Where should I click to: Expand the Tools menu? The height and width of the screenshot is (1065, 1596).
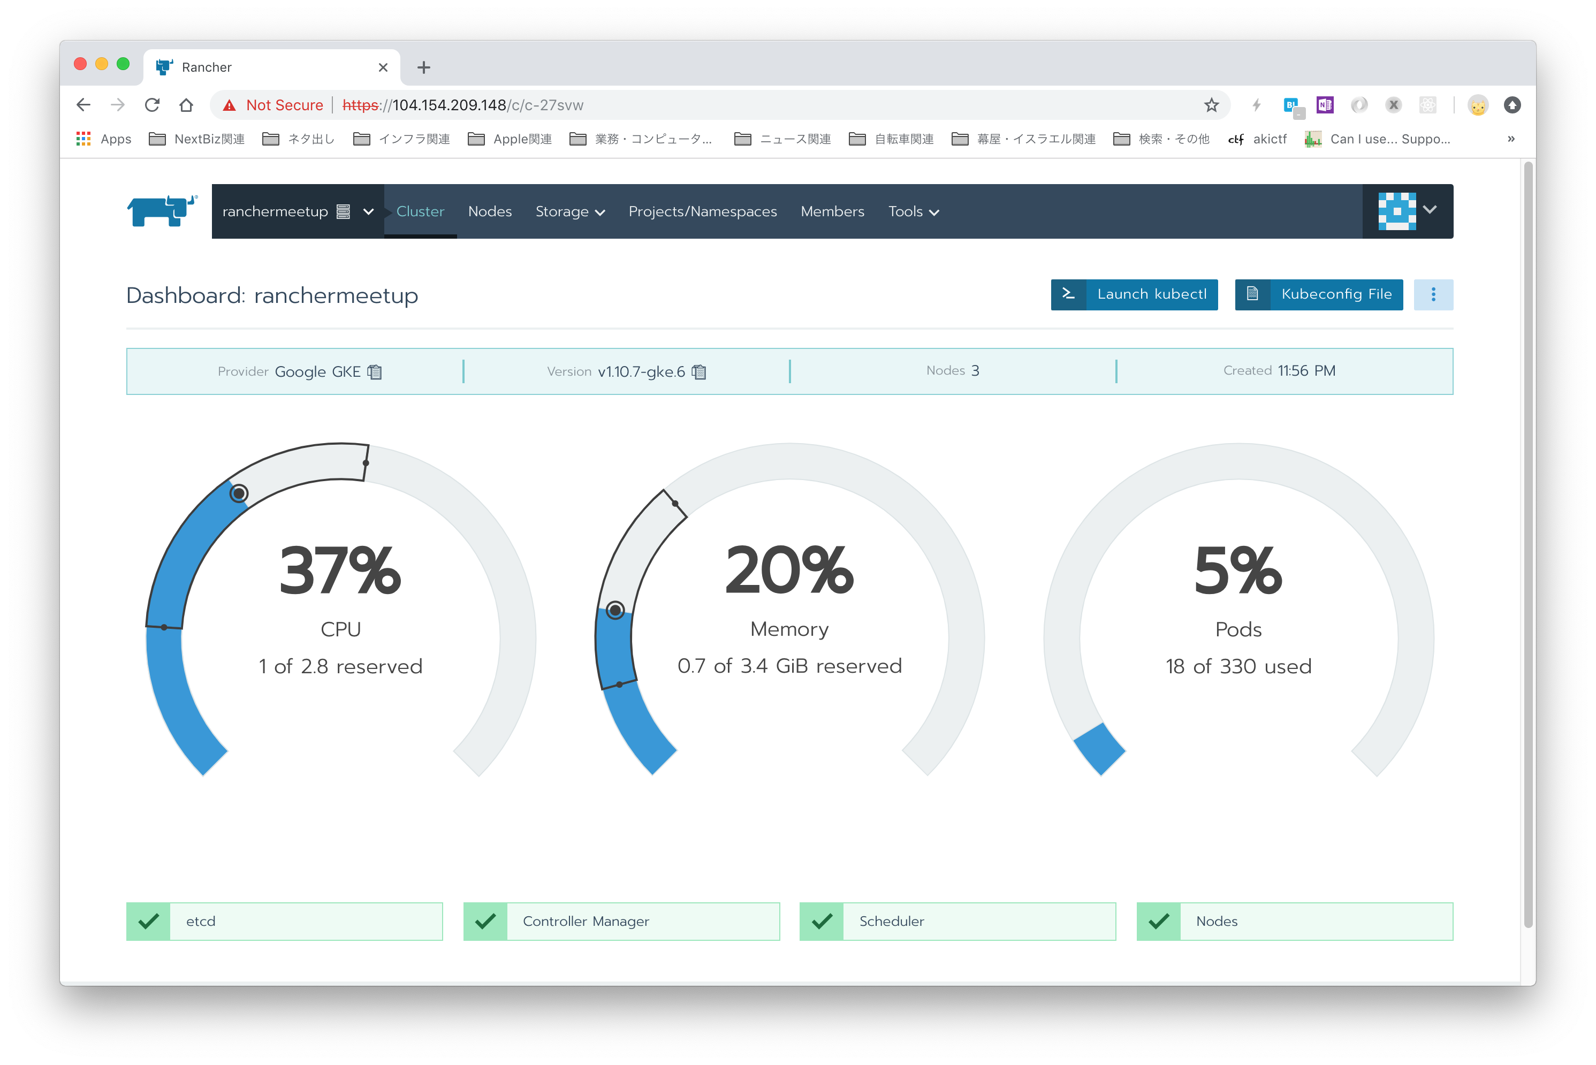(914, 211)
